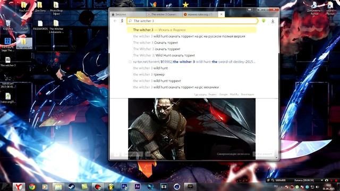Open Yandex Browser from the taskbar
The height and width of the screenshot is (191, 340).
point(19,186)
